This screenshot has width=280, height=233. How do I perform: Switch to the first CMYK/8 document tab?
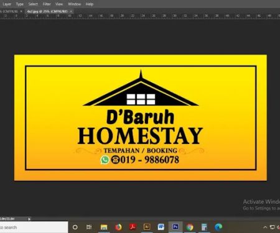9,11
